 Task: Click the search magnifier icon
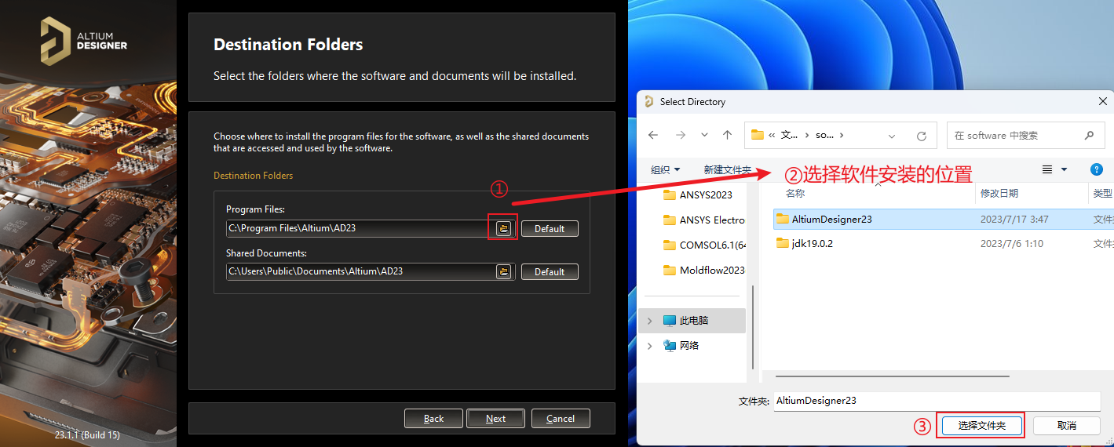click(x=1089, y=135)
